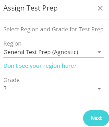The height and width of the screenshot is (127, 109).
Task: Click the Region dropdown arrow
Action: (x=99, y=52)
